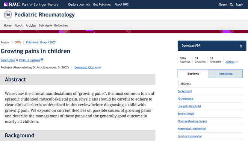Jump to the Low pain threshold section
Screen dimensions: 248x142
[189, 106]
